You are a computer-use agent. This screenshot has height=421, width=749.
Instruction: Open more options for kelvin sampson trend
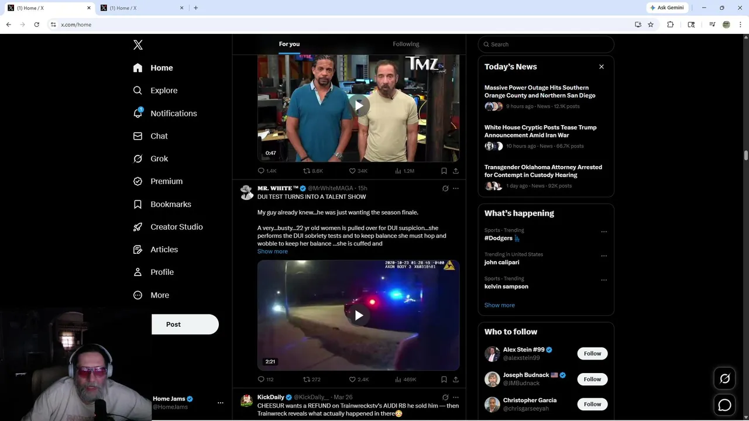[x=604, y=280]
